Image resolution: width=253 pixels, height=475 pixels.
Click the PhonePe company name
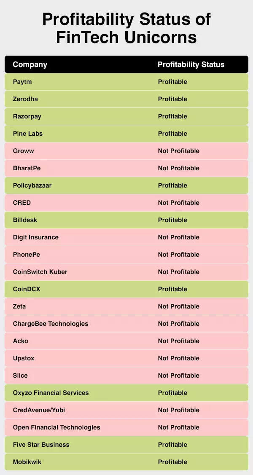point(27,255)
